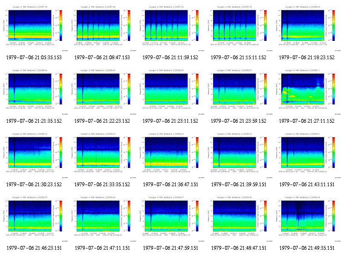The image size is (341, 254).
Task: Click caption text 1979-07-06 21:43:11.151
Action: 307,185
